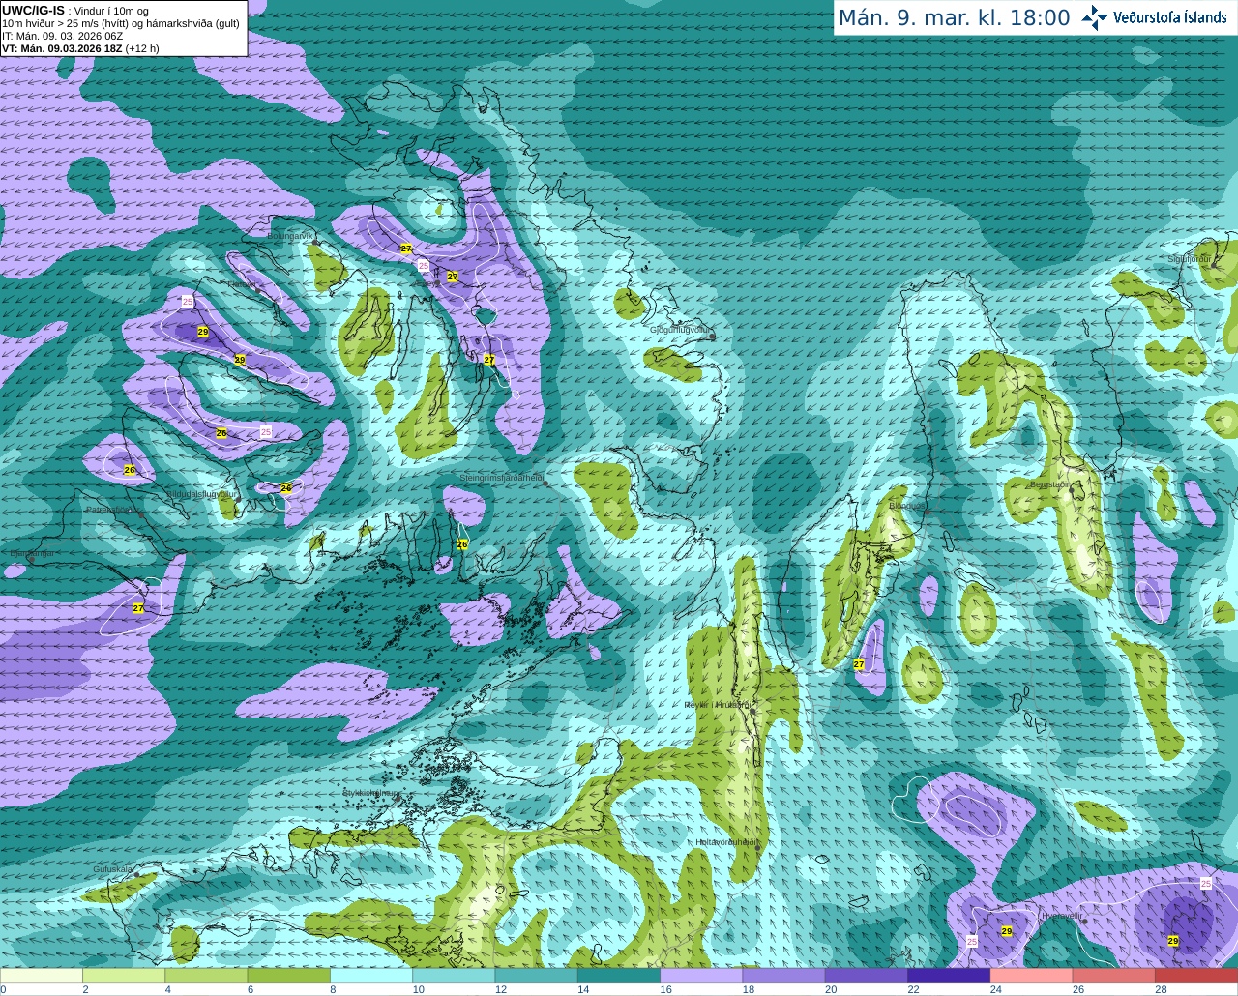Click the yellow 27 gust marker near Blönduós
This screenshot has height=996, width=1238.
(x=859, y=664)
